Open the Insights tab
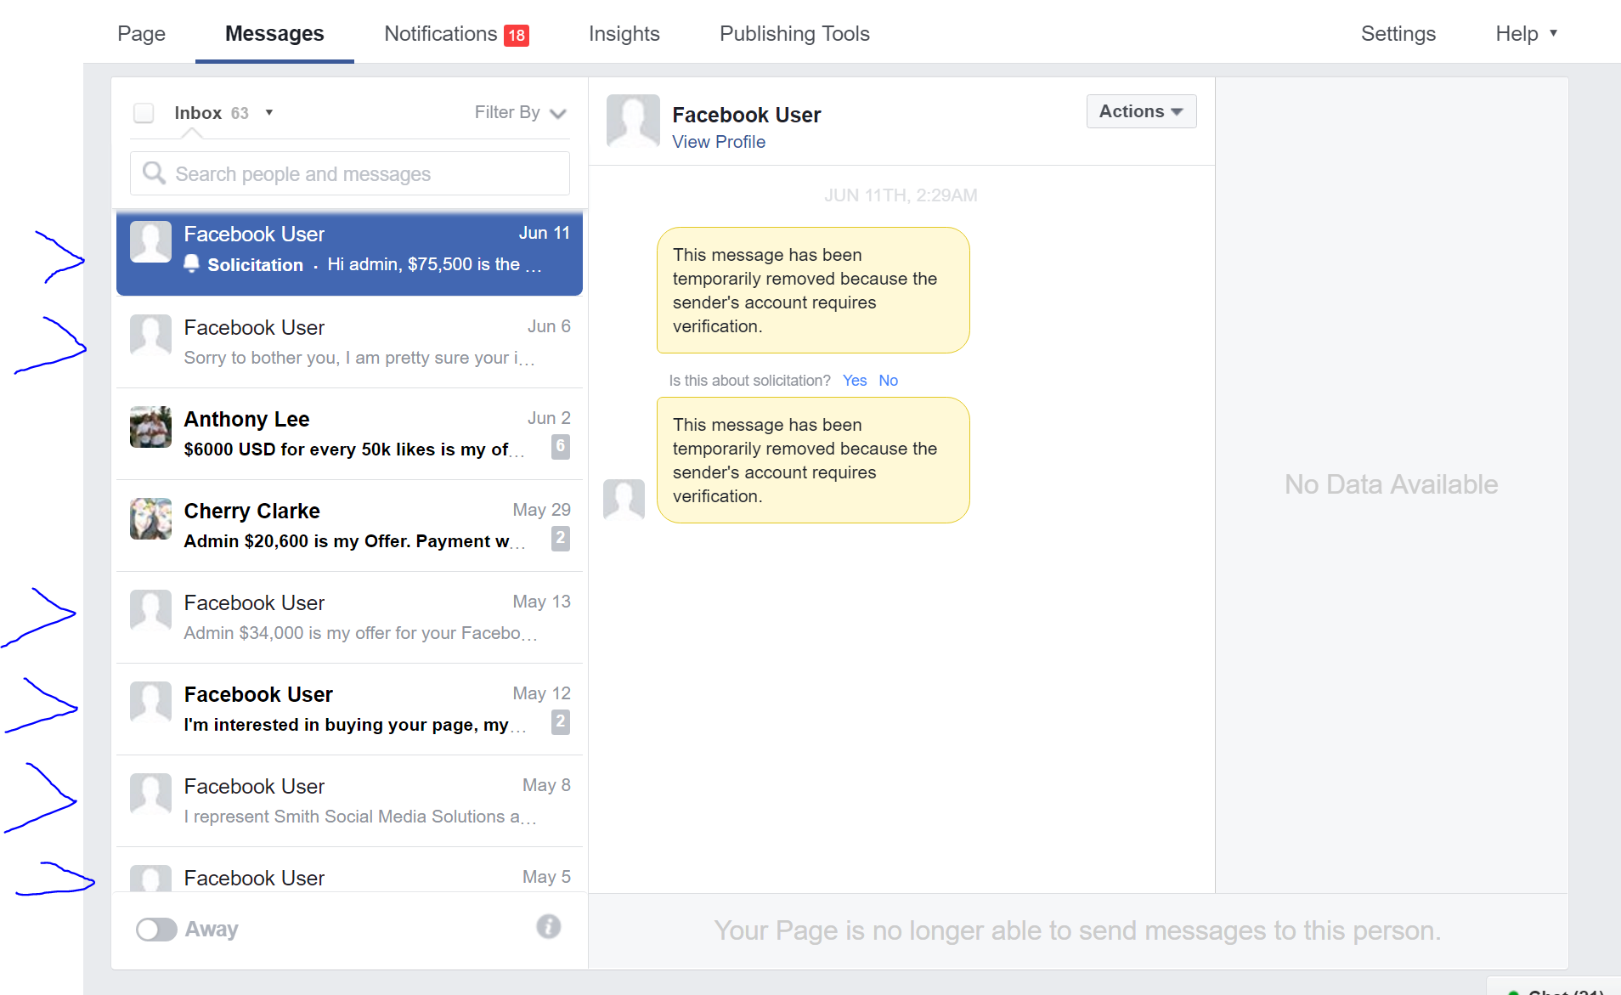The width and height of the screenshot is (1621, 995). coord(624,34)
